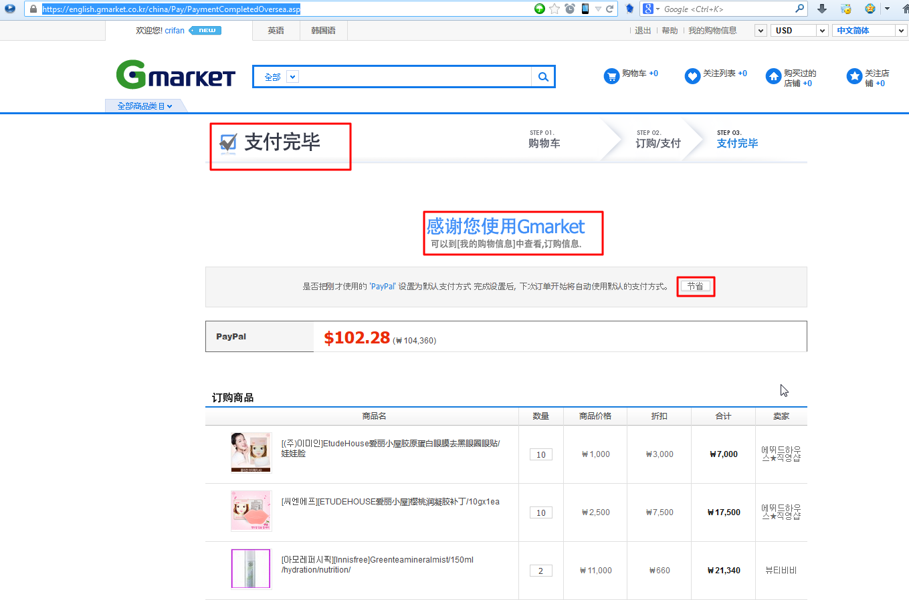Click the seller name in the ₩17,500 row

(781, 512)
